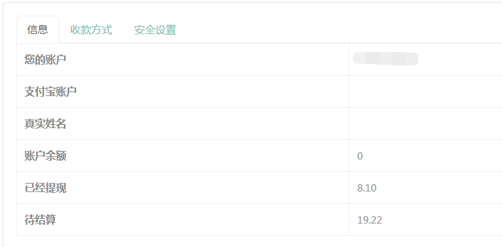The height and width of the screenshot is (247, 502).
Task: Click the 已经提现 label
Action: [x=46, y=188]
